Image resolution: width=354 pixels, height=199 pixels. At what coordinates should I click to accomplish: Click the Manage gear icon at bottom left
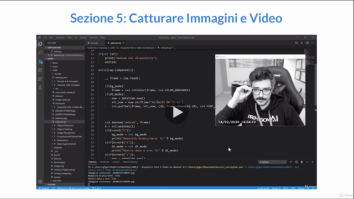[40, 181]
